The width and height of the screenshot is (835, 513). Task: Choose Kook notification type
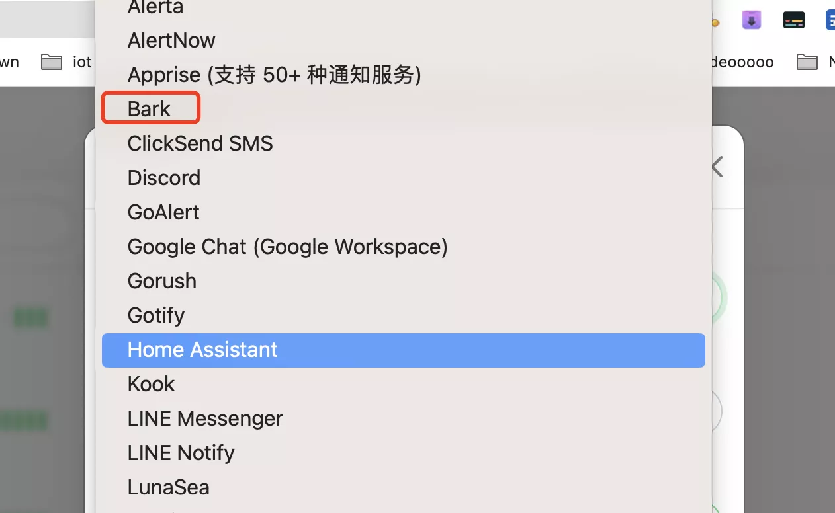152,384
